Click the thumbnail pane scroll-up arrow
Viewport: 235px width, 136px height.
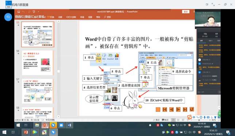59,21
